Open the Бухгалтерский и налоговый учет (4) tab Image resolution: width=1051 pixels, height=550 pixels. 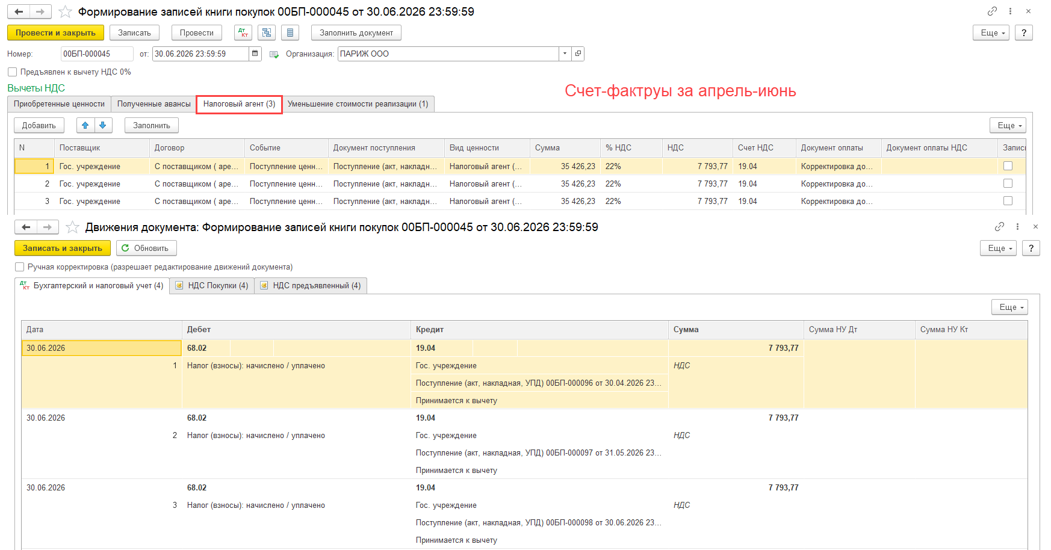pyautogui.click(x=92, y=286)
